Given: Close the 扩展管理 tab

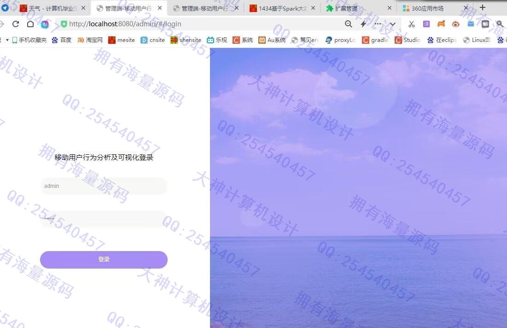Looking at the screenshot, I should [x=390, y=8].
